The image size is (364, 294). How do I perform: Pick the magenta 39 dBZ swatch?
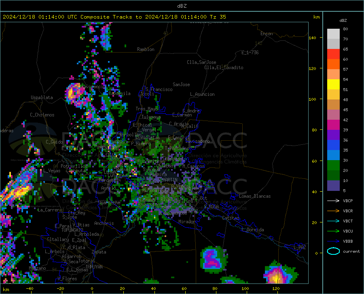pyautogui.click(x=333, y=125)
